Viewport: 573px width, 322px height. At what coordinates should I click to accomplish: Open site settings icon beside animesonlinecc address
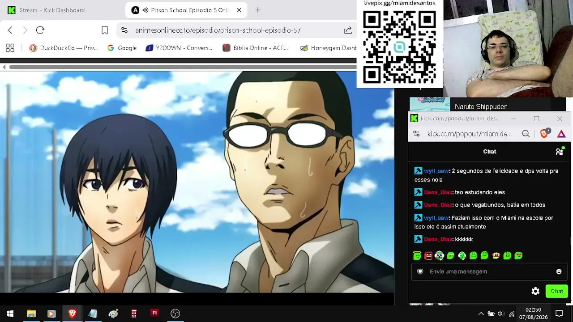(x=124, y=30)
